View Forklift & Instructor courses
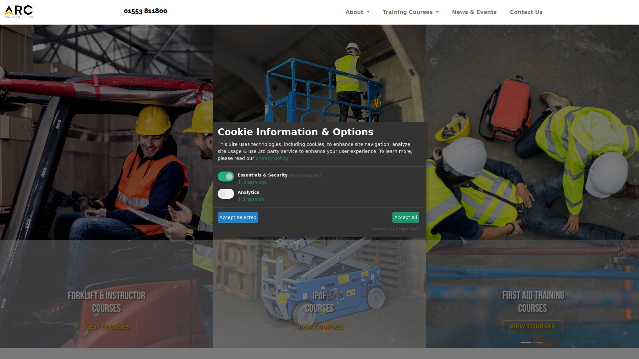This screenshot has height=359, width=639. pos(106,327)
